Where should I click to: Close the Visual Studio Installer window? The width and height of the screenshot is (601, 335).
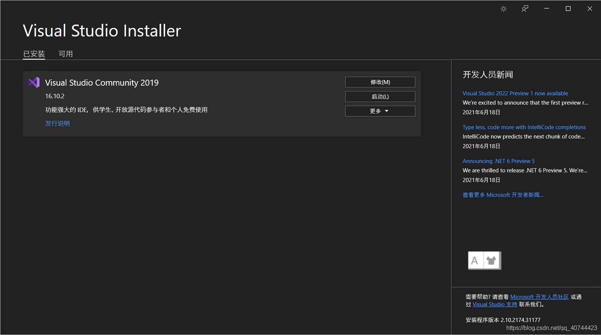point(590,9)
